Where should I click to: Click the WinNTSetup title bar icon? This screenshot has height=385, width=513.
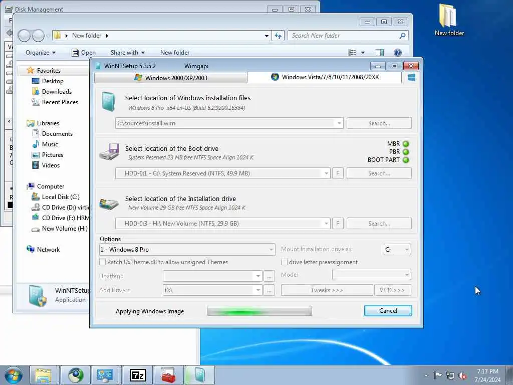98,66
